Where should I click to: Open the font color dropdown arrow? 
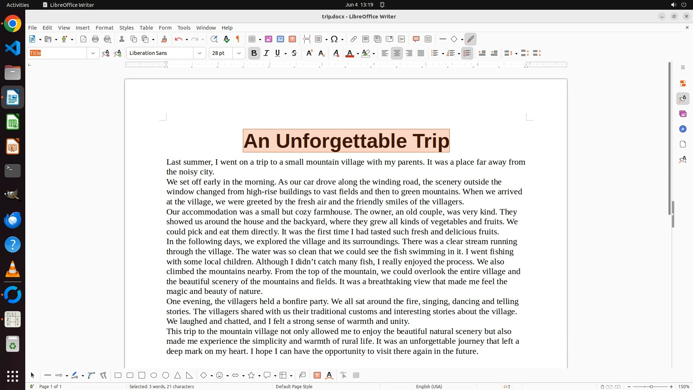pos(358,54)
